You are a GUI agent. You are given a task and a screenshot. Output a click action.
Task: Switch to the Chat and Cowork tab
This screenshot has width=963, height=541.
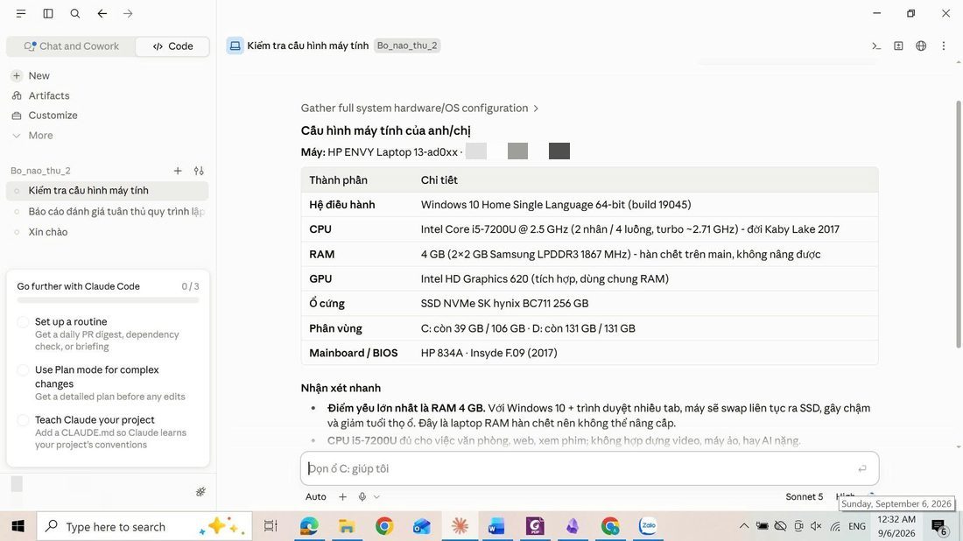[x=71, y=46]
